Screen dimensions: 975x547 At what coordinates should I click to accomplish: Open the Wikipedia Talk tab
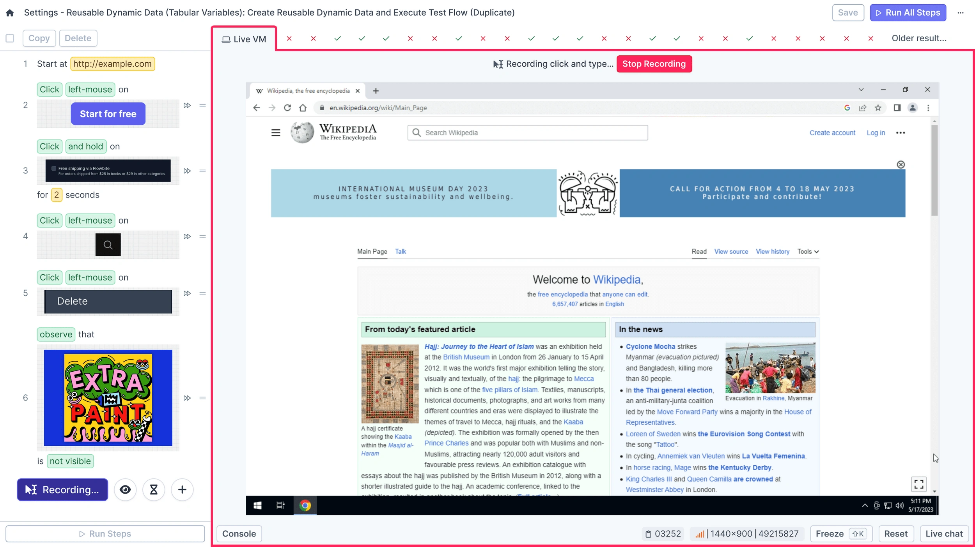coord(400,252)
